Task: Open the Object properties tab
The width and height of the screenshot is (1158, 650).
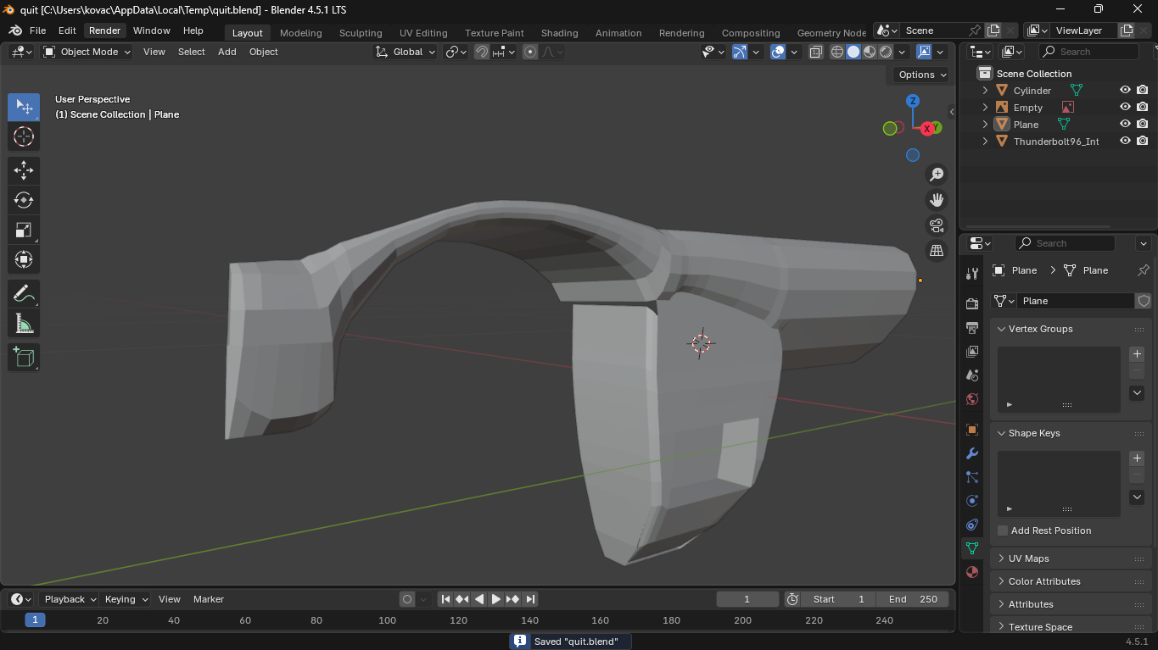Action: [x=972, y=430]
